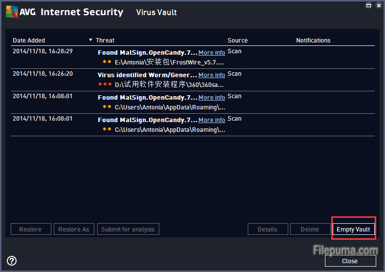Open the help question mark icon
This screenshot has width=385, height=272.
click(12, 261)
